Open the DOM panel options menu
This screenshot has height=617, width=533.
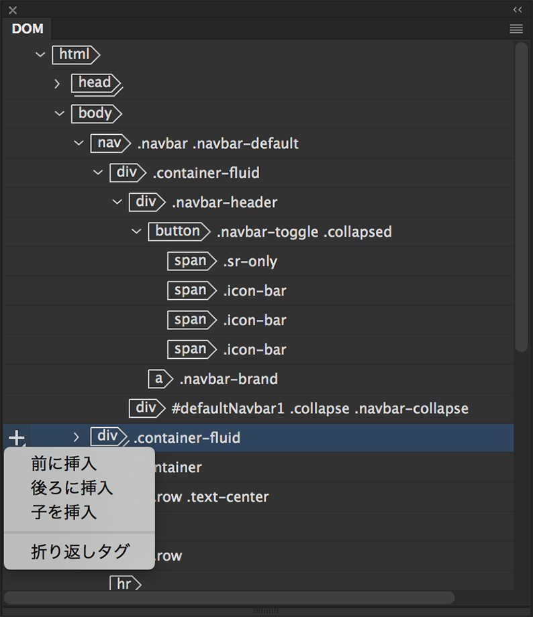tap(516, 29)
